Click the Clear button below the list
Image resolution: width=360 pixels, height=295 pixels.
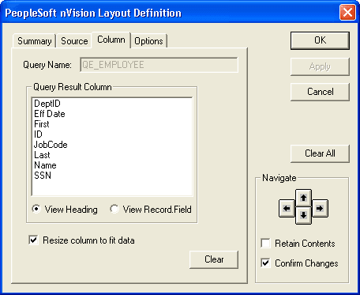pyautogui.click(x=214, y=259)
